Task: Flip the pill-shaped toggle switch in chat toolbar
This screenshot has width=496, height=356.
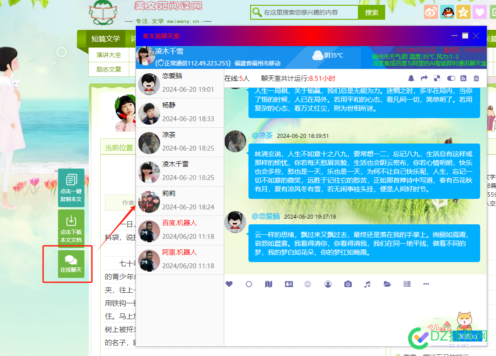Action: click(x=451, y=78)
